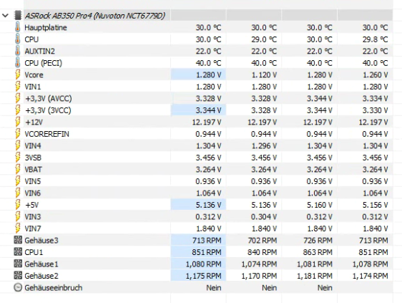Select the VCOREREFIN sensor label
Screen dimensions: 402x303
[46, 134]
